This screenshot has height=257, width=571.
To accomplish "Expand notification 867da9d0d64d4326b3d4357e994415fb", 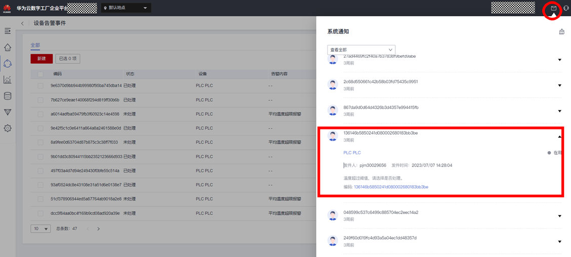I will tap(560, 111).
